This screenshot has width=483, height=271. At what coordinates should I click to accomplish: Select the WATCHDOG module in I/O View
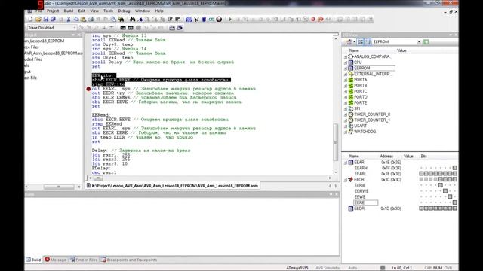365,132
